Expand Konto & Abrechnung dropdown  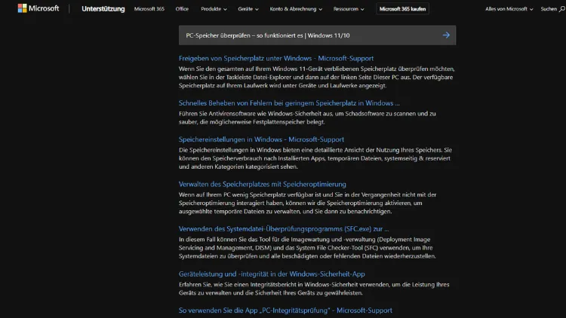(x=296, y=8)
